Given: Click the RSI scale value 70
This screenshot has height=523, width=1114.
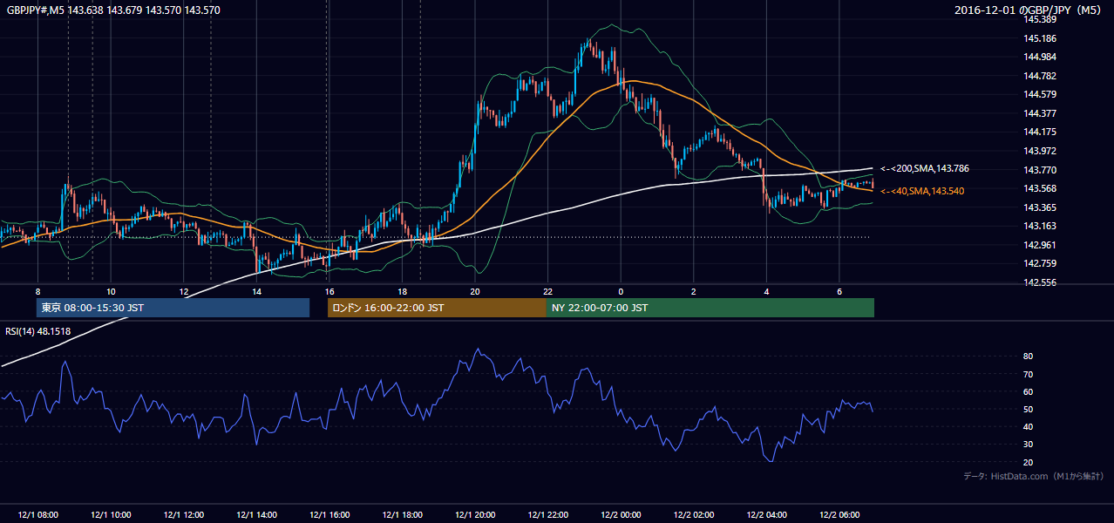Looking at the screenshot, I should click(x=1029, y=374).
